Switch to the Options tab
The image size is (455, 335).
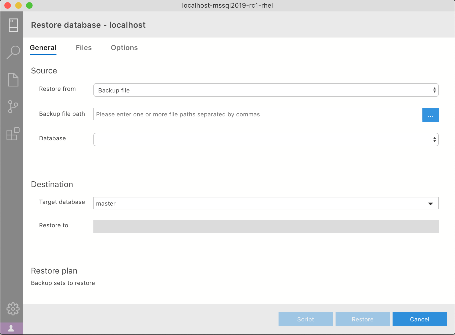pyautogui.click(x=124, y=48)
